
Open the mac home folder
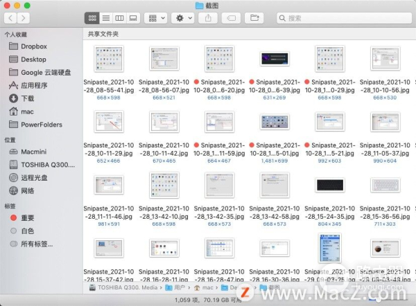[x=21, y=111]
